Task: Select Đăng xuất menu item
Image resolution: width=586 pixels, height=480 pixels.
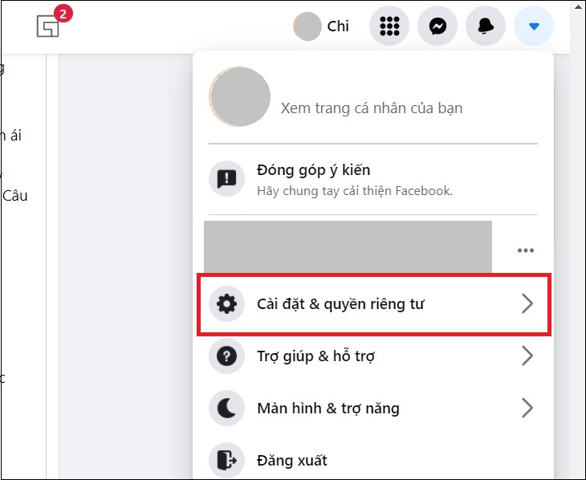Action: [292, 460]
